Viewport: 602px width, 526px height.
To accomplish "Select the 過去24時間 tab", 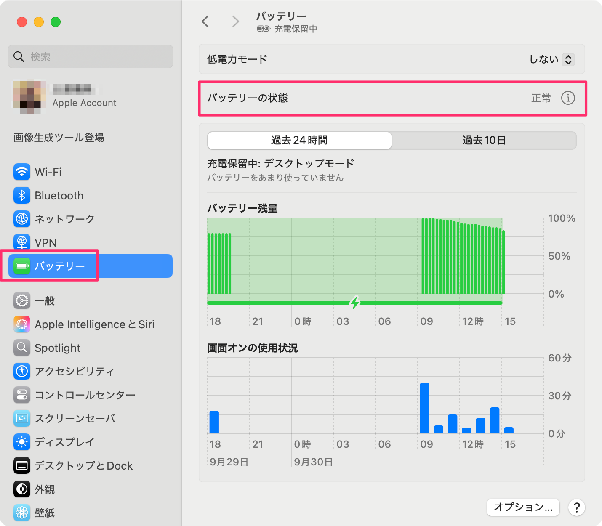I will click(299, 141).
